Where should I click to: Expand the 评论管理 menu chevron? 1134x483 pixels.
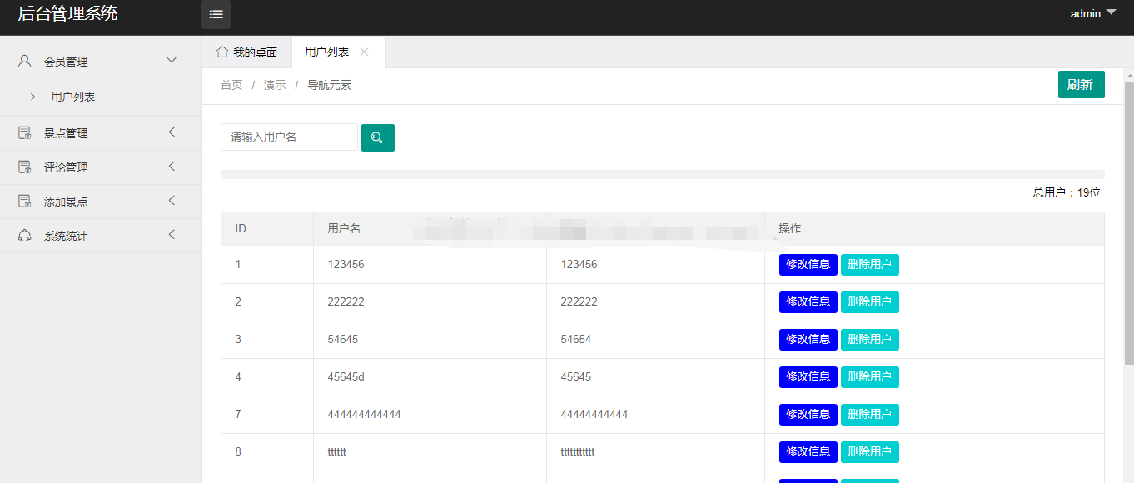pyautogui.click(x=172, y=166)
